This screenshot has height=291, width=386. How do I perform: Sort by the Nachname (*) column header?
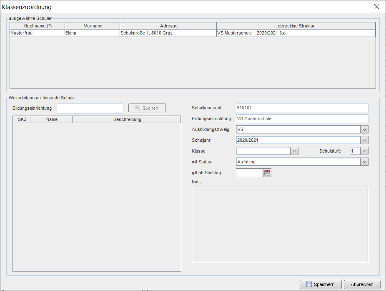[38, 26]
